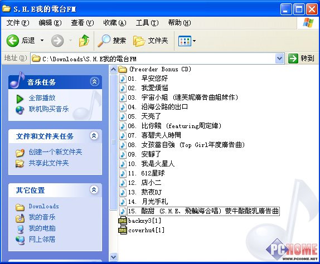Viewport: 320px width, 264px height.
Task: Open the 帮助(H) menu
Action: point(180,22)
